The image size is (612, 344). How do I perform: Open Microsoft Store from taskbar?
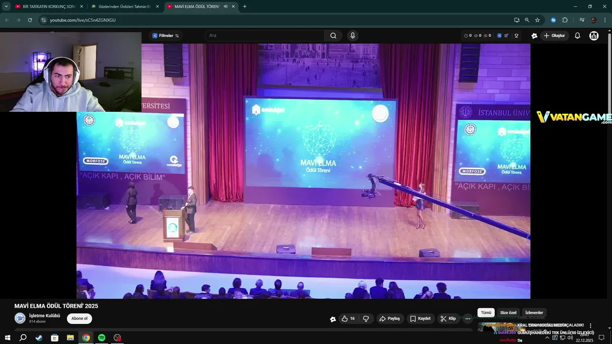tap(55, 338)
